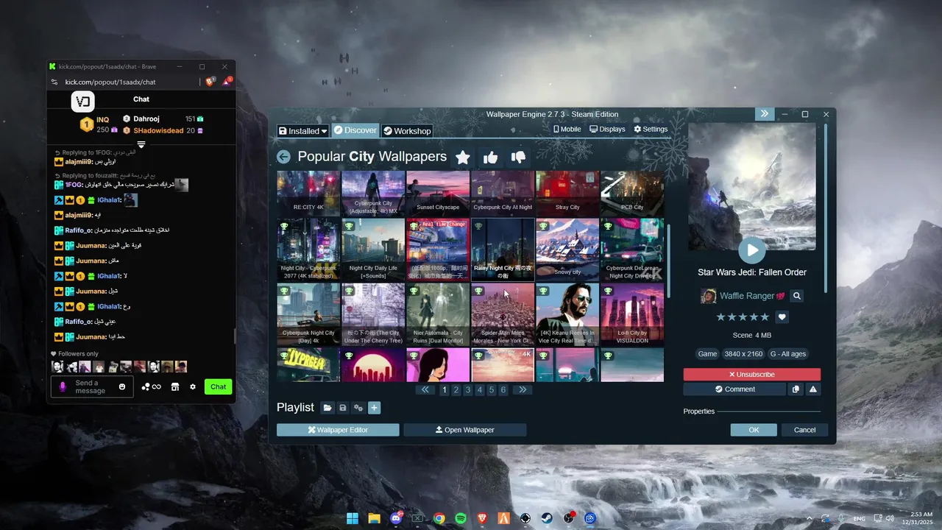Unsubscribe from the Star Wars wallpaper

pyautogui.click(x=751, y=375)
